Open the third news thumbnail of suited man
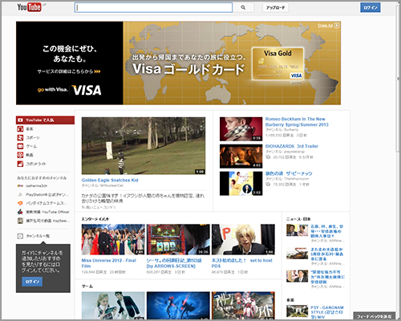401x321 pixels. 297,276
